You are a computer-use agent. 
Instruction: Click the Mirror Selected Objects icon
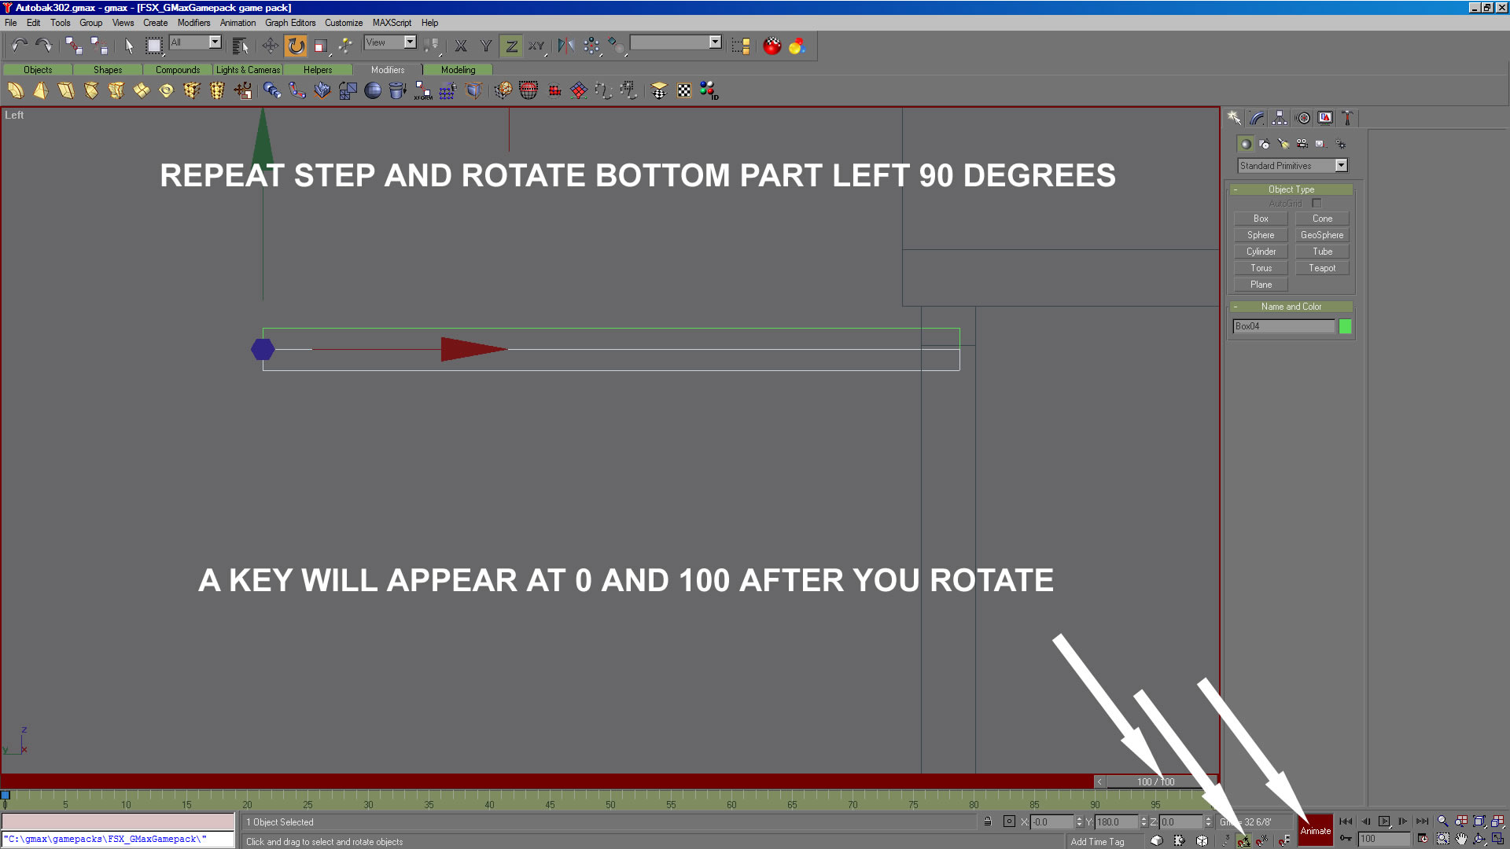565,46
